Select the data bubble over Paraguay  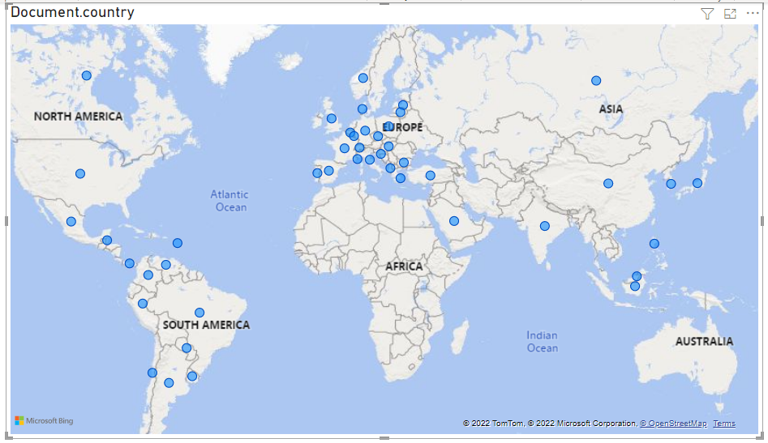coord(187,348)
